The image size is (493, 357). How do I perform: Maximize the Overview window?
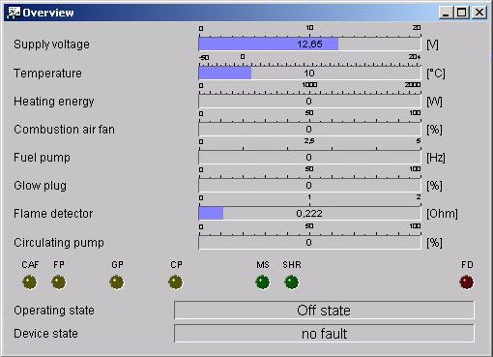[462, 13]
